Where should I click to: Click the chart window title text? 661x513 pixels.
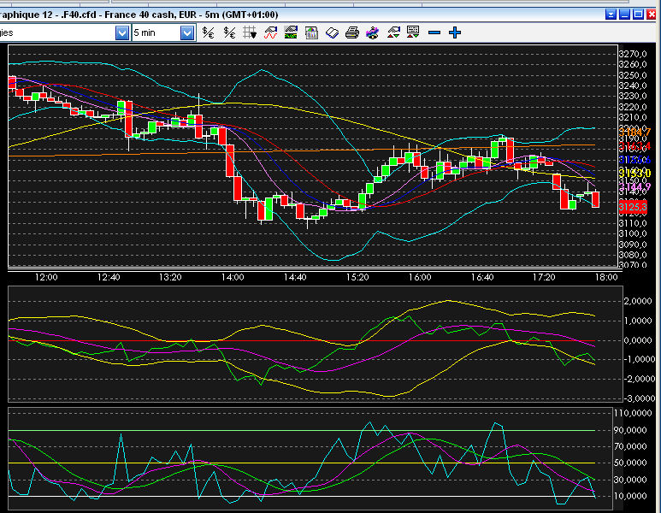pyautogui.click(x=139, y=15)
